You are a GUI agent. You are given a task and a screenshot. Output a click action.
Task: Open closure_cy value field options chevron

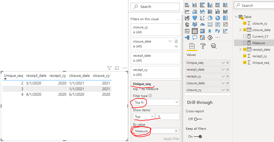pos(223,90)
